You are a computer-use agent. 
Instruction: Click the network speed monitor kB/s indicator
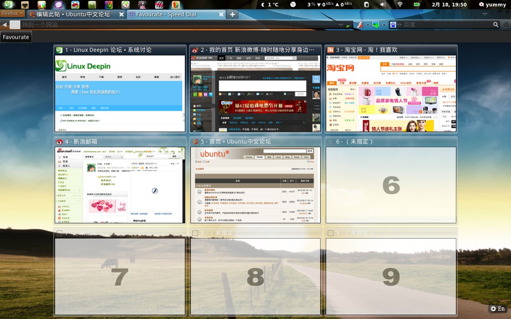click(329, 5)
